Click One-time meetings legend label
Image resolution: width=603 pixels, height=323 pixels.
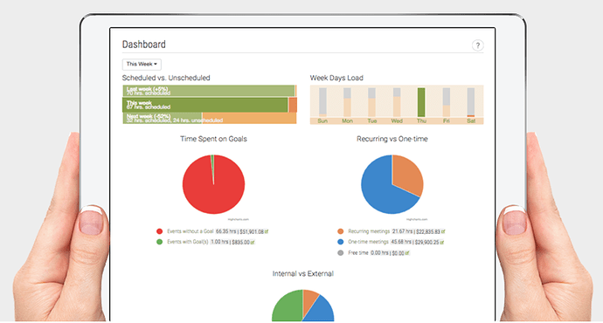click(368, 242)
